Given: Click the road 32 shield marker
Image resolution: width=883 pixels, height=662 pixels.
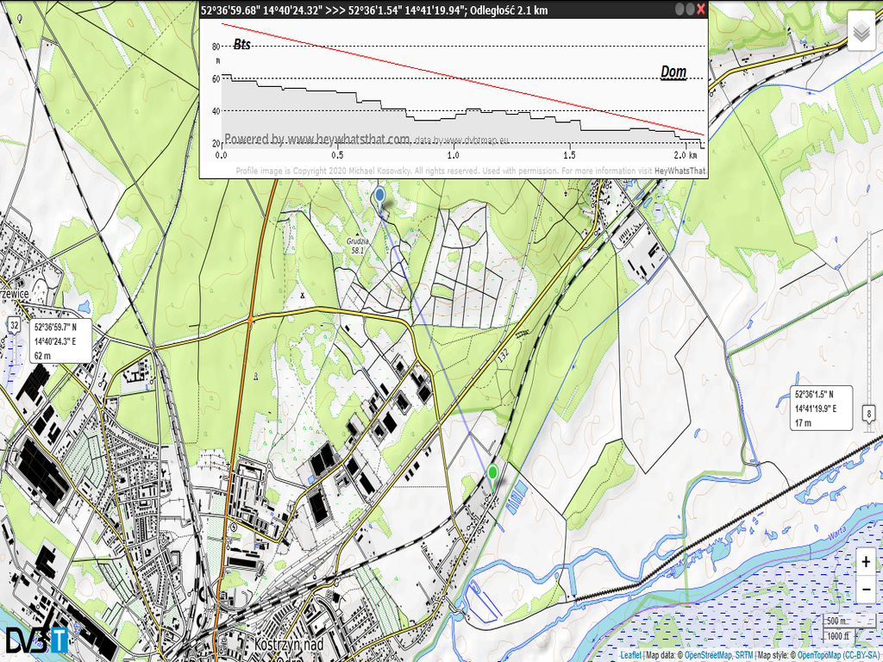Looking at the screenshot, I should tap(14, 325).
